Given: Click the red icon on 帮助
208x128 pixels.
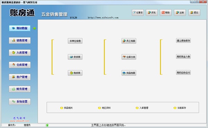Looking at the screenshot, I should (163, 13).
